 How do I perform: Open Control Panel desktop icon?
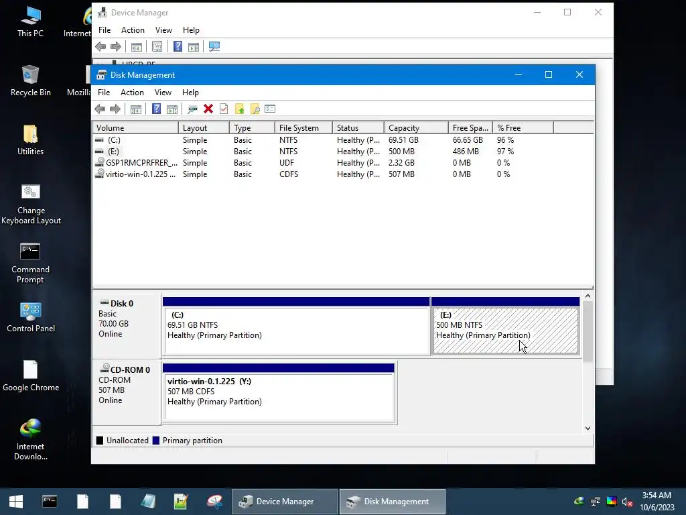coord(31,317)
